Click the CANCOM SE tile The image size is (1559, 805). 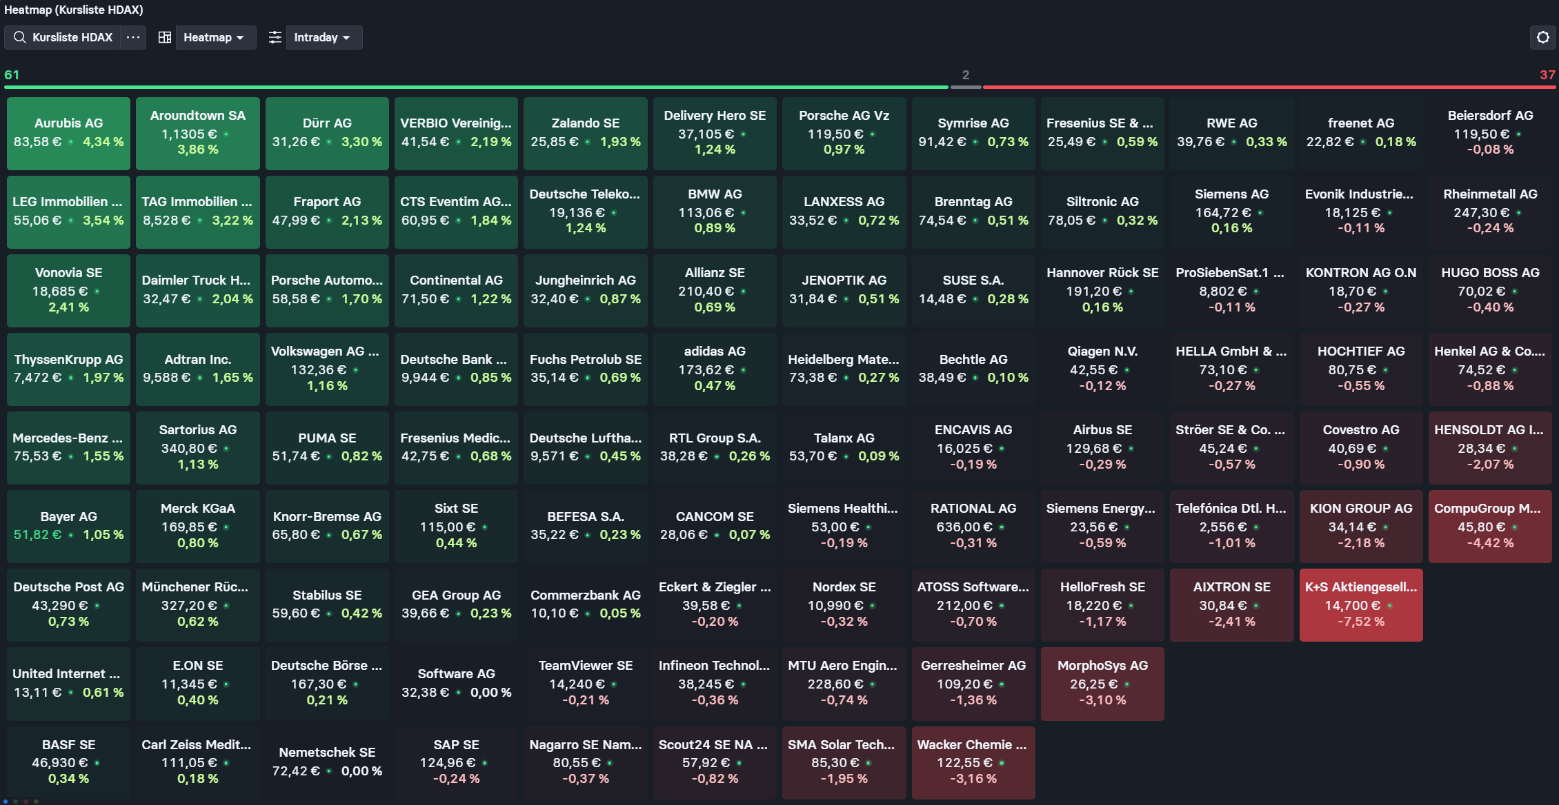(x=715, y=527)
